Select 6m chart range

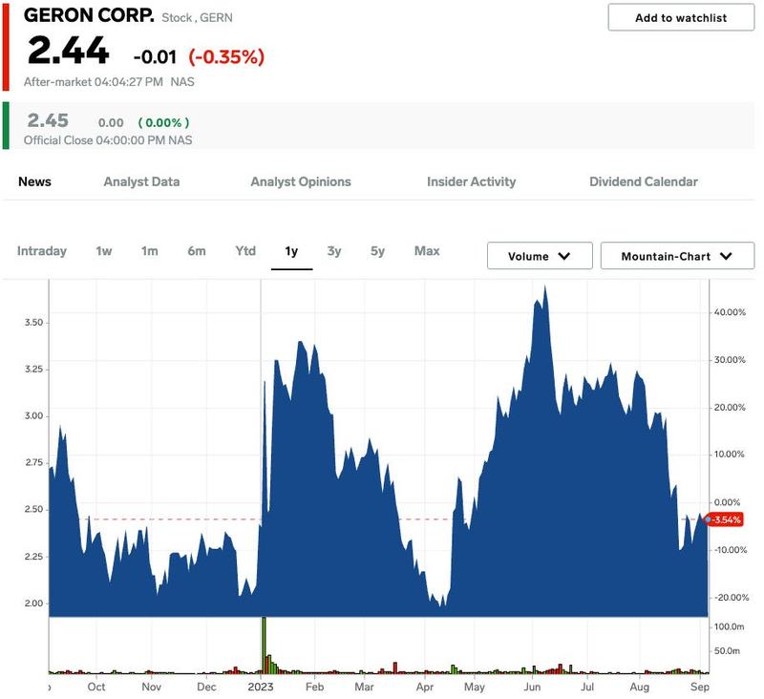197,251
